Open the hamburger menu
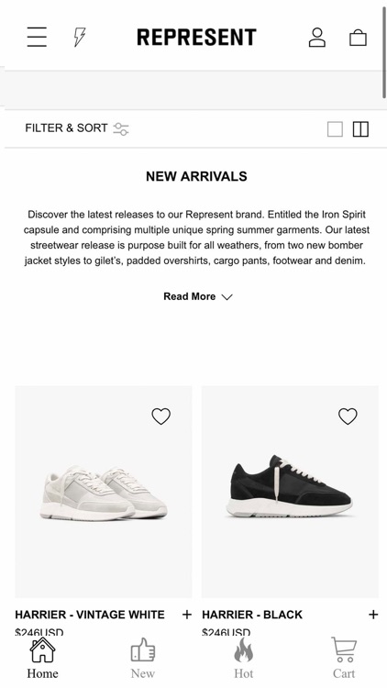Viewport: 387px width, 688px height. pyautogui.click(x=37, y=37)
